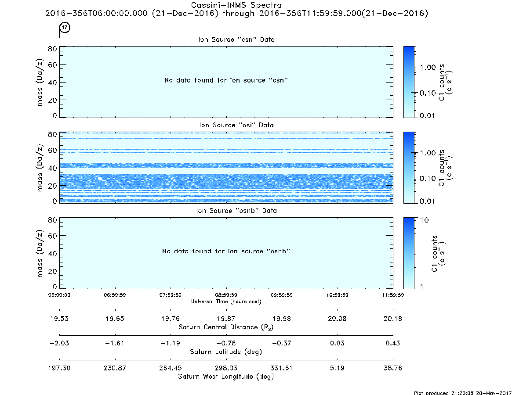Click 'Universal Time (hours scet)' label
Viewport: 512px width, 395px height.
[x=226, y=302]
